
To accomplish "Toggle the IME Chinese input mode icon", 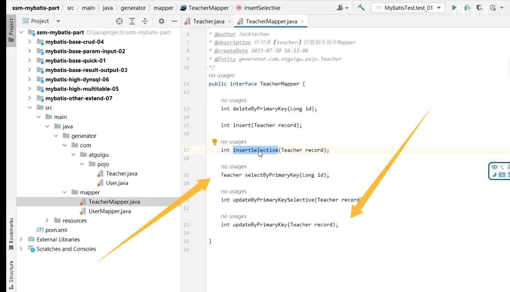I will pyautogui.click(x=494, y=167).
